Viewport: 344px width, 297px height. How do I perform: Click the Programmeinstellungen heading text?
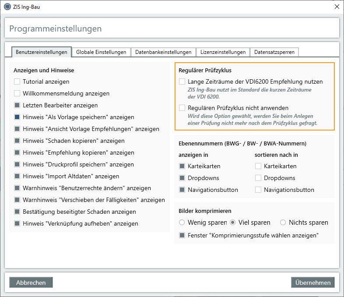(x=56, y=29)
